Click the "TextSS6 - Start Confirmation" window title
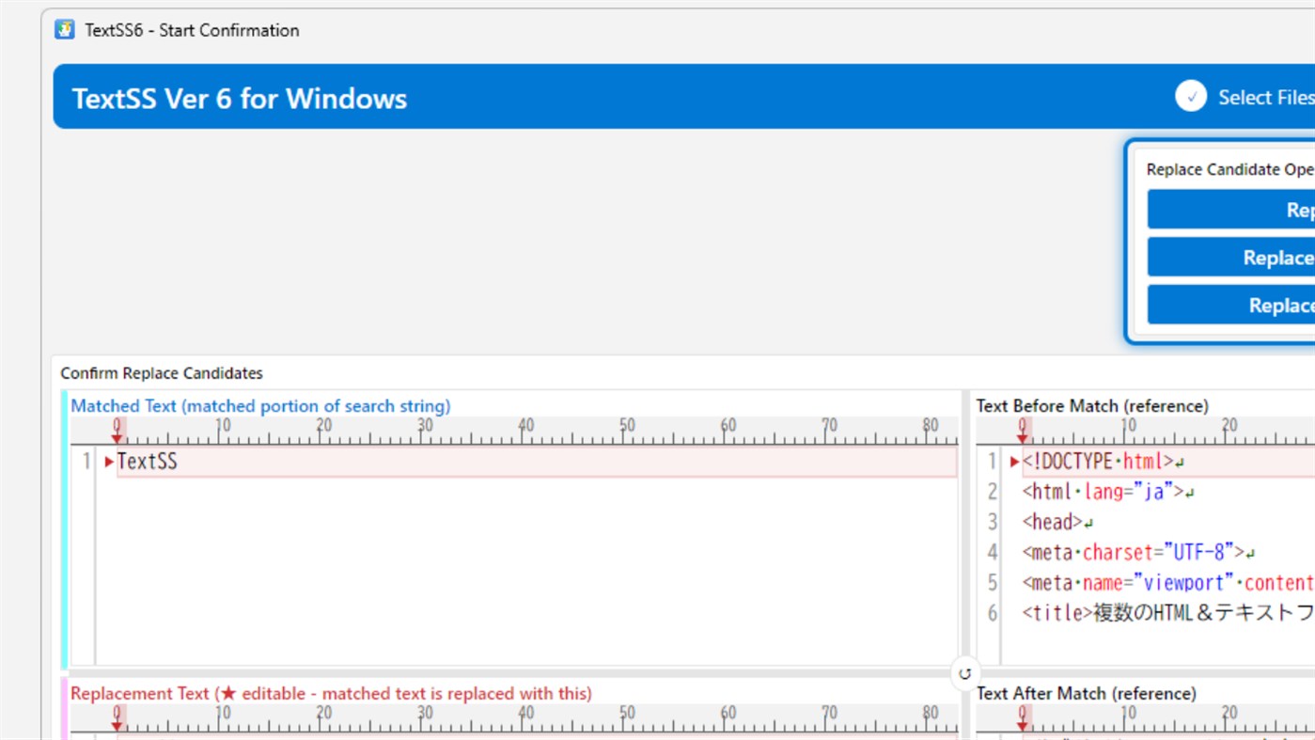 pyautogui.click(x=192, y=30)
